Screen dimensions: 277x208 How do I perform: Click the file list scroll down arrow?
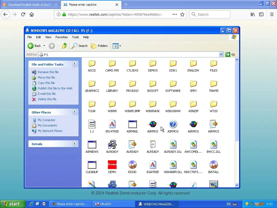tap(237, 185)
